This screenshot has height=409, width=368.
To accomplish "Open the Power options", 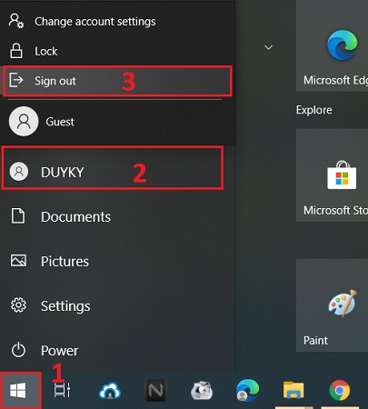I will [116, 350].
